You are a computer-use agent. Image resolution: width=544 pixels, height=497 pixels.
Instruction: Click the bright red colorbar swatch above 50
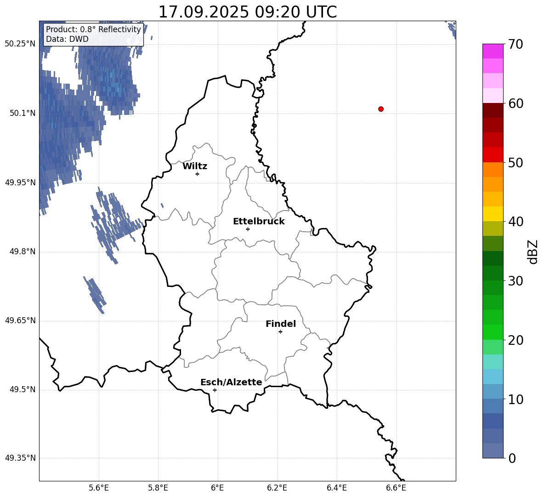click(493, 155)
